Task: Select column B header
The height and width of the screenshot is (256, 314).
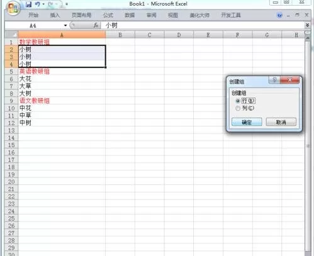Action: tap(120, 35)
